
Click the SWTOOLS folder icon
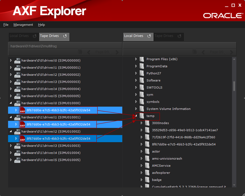point(142,87)
